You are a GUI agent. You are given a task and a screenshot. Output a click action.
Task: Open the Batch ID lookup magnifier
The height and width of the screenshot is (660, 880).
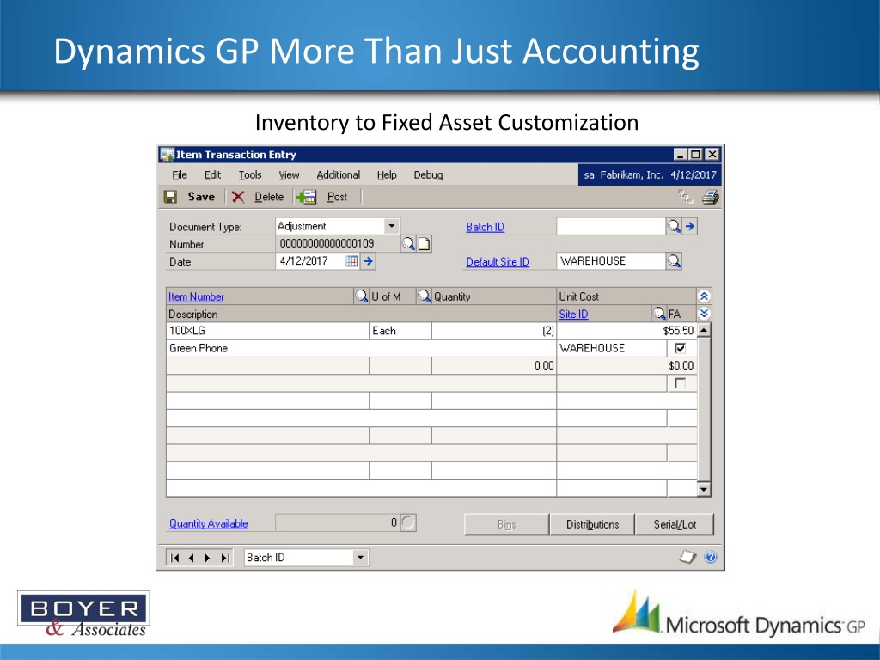pos(674,226)
